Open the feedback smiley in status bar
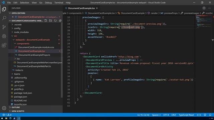The height and width of the screenshot is (120, 214). pyautogui.click(x=205, y=115)
